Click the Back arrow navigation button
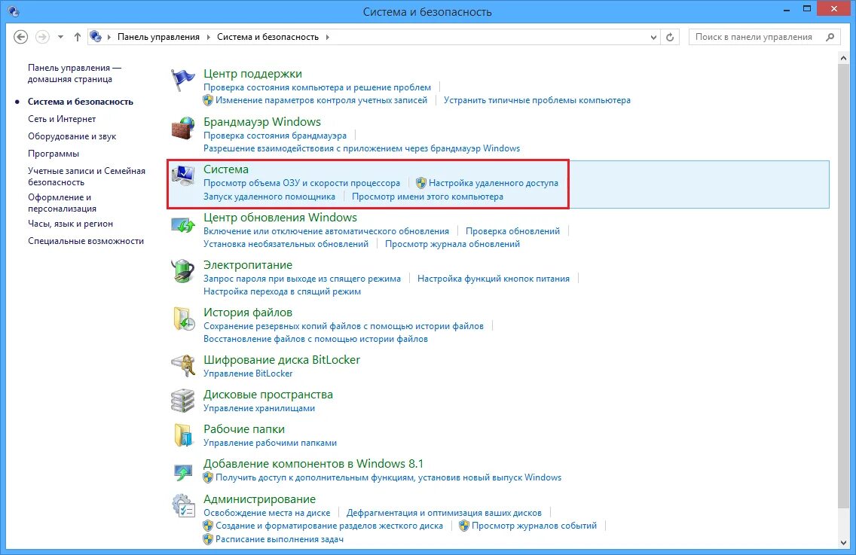 [21, 37]
